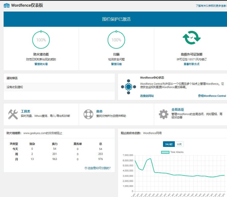Click the 通知事项 panel title
Viewport: 227px width, 197px height.
[x=12, y=78]
